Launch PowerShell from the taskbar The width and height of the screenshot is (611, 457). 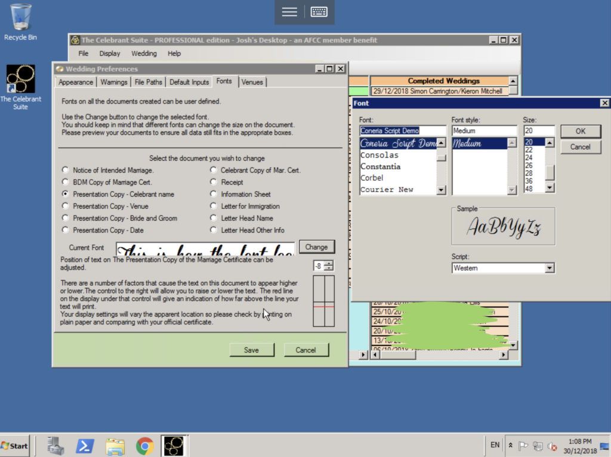tap(85, 445)
